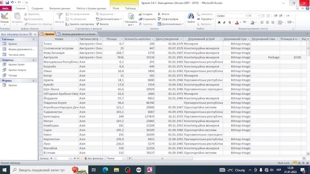Viewport: 310px width, 174px height.
Task: Click the vertical scrollbar down arrow
Action: [308, 154]
